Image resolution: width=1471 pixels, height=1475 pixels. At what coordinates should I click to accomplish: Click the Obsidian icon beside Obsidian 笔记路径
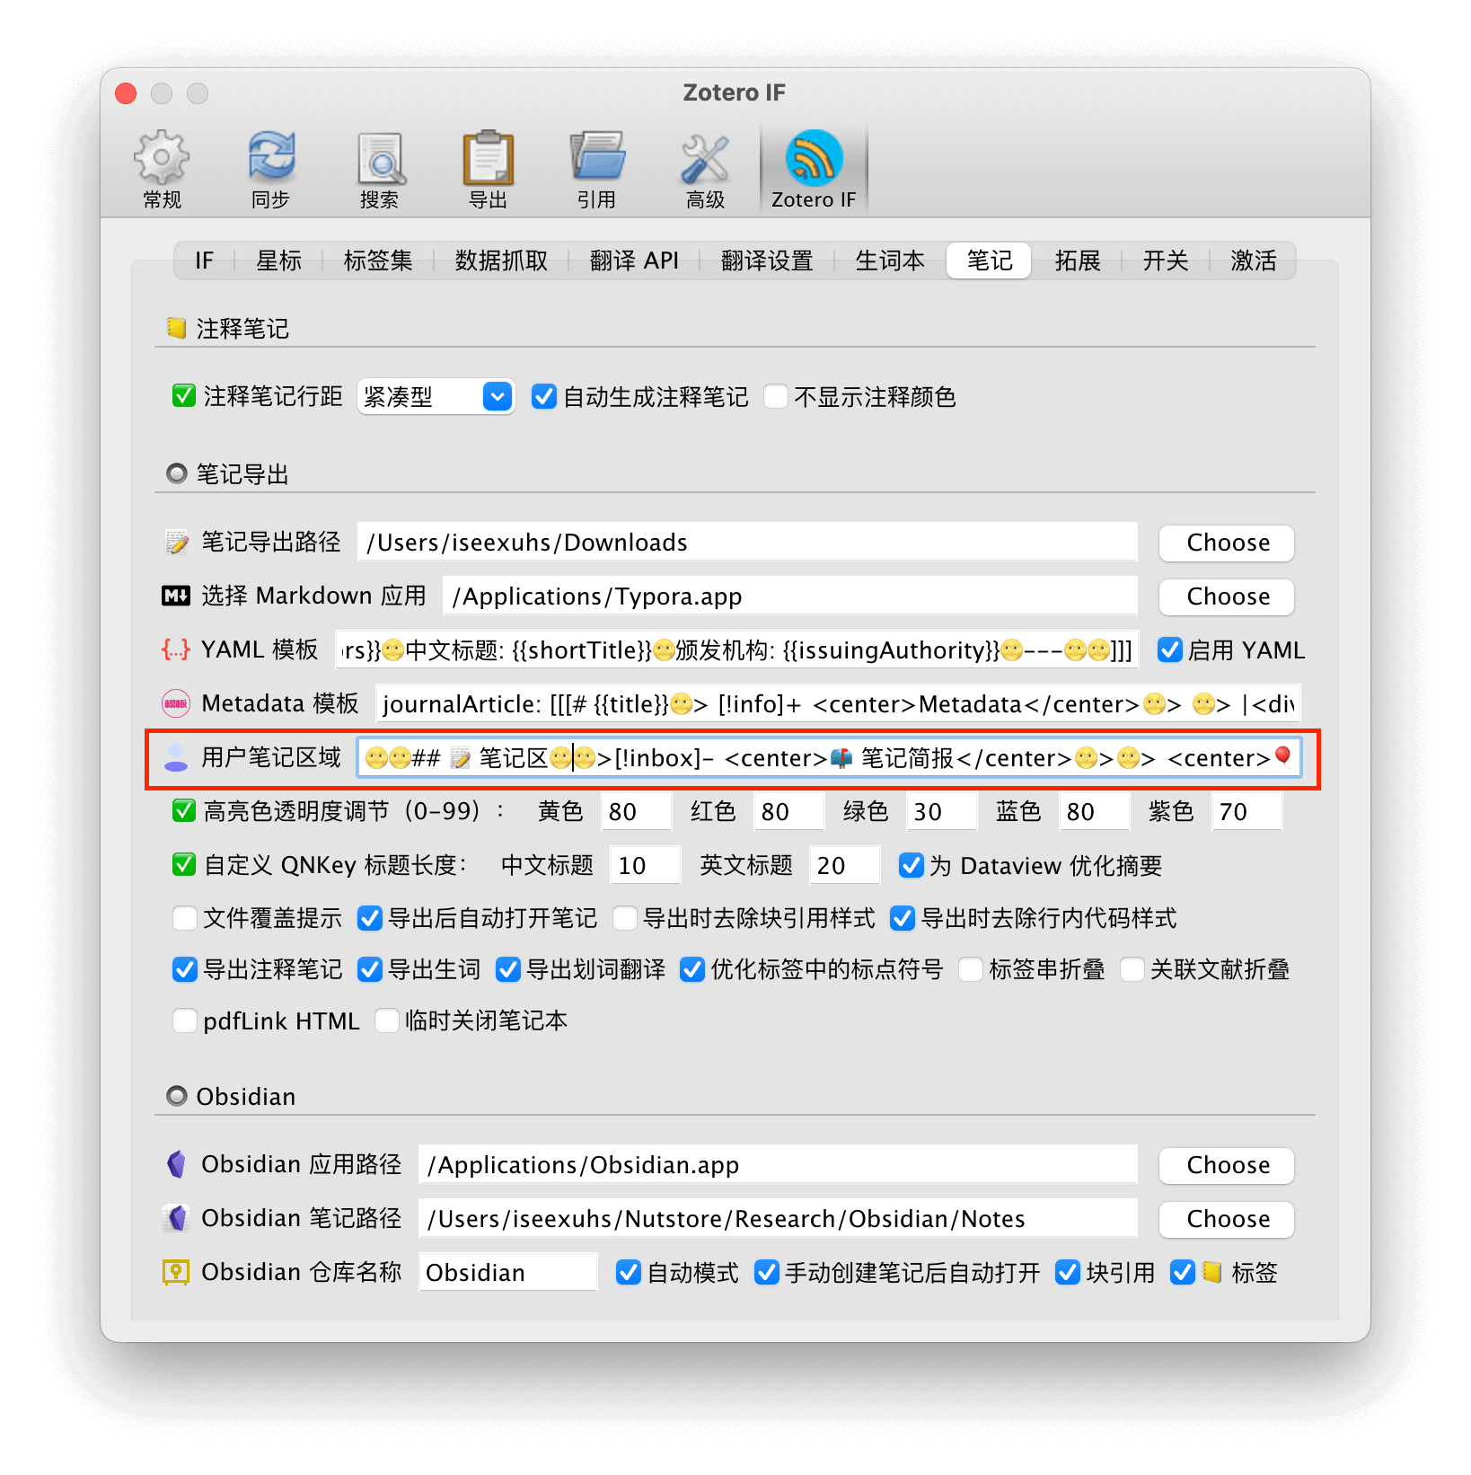[176, 1218]
